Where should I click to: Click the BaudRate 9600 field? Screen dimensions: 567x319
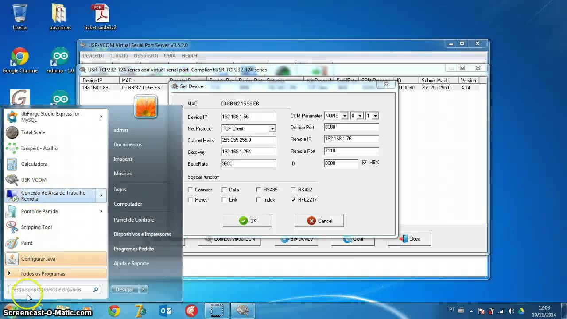(x=249, y=163)
